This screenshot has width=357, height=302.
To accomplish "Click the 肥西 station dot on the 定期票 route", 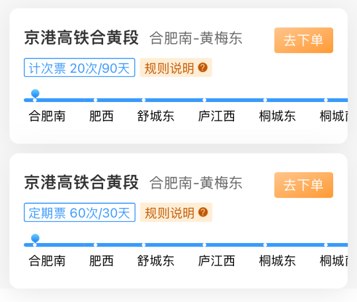I will pyautogui.click(x=95, y=245).
